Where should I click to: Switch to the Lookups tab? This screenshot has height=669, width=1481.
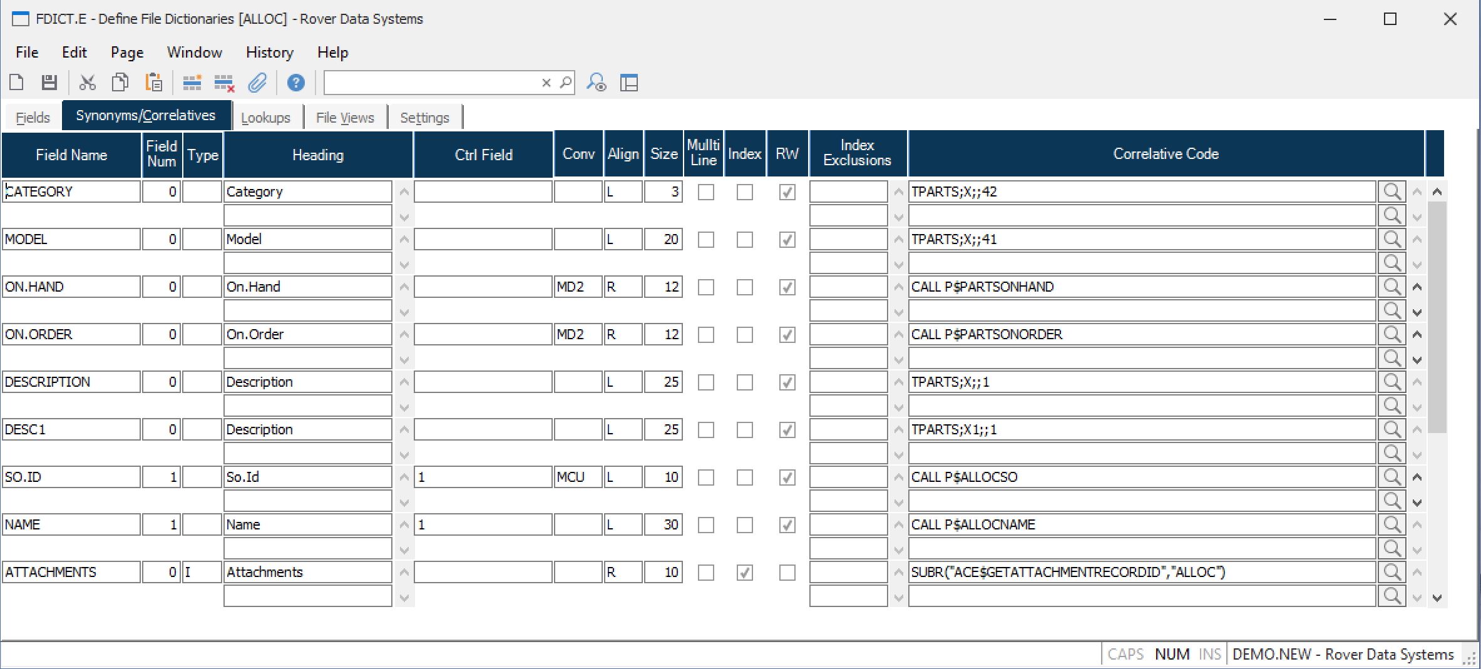(265, 118)
